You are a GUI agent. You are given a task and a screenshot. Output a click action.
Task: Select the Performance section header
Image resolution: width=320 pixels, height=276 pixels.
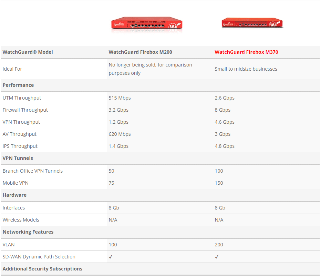coord(18,85)
